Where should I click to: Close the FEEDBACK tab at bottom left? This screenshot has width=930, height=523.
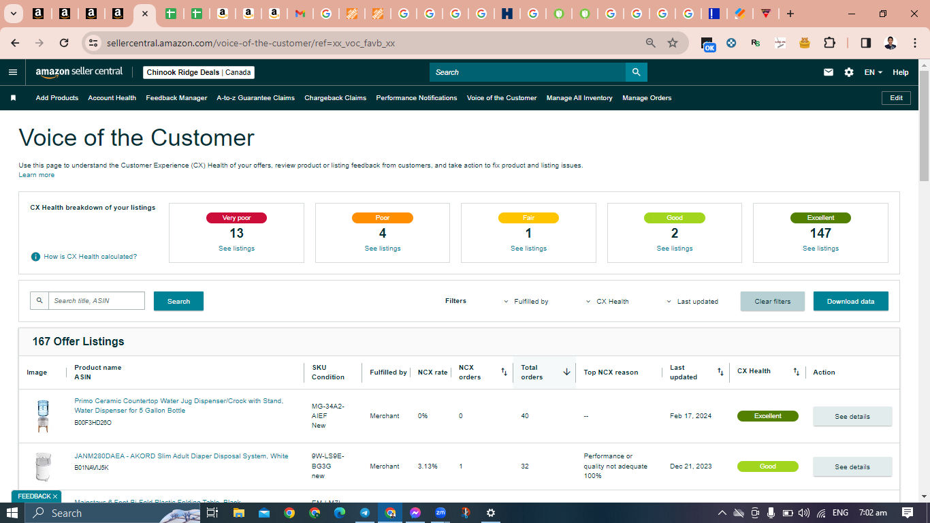55,496
